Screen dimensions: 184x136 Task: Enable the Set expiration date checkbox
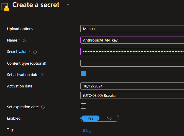(83, 106)
